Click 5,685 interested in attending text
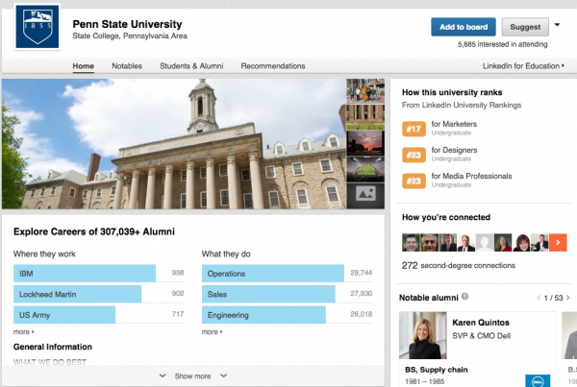The image size is (577, 387). [503, 44]
